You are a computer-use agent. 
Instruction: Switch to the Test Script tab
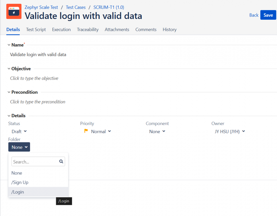tap(36, 30)
